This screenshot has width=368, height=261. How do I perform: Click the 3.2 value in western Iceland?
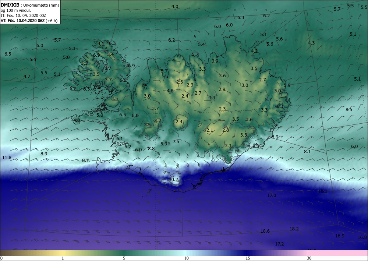pos(158,121)
